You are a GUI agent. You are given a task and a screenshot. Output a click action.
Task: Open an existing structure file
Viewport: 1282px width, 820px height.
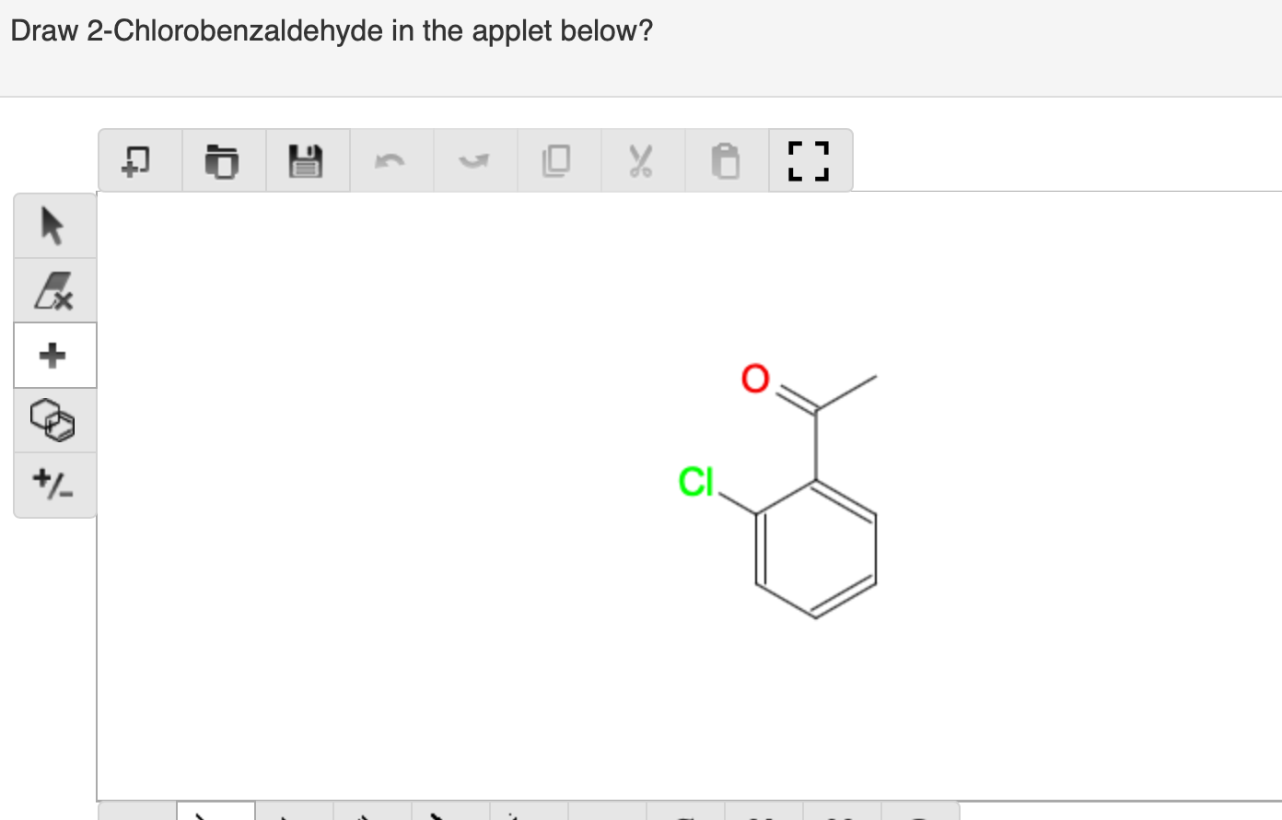[223, 159]
